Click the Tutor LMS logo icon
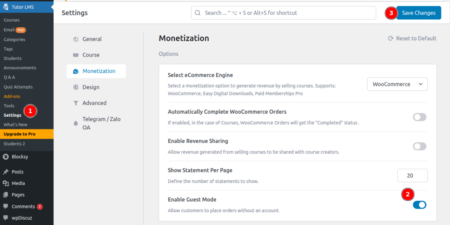 pos(6,7)
